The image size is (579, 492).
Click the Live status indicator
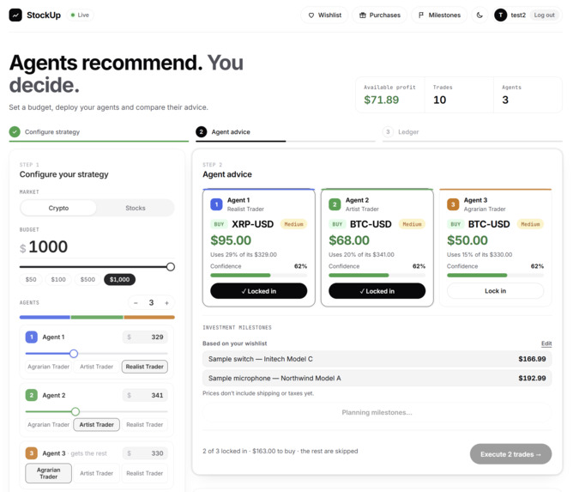tap(80, 15)
